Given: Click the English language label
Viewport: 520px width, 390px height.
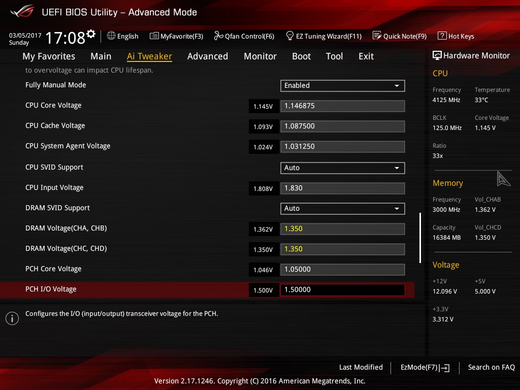Looking at the screenshot, I should [x=127, y=36].
